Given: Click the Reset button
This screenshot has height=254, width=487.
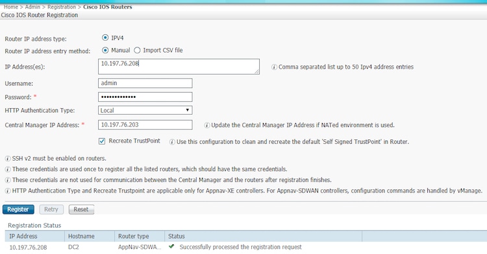Looking at the screenshot, I should pos(81,209).
